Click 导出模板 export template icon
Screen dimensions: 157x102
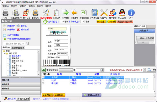pyautogui.click(x=74, y=13)
